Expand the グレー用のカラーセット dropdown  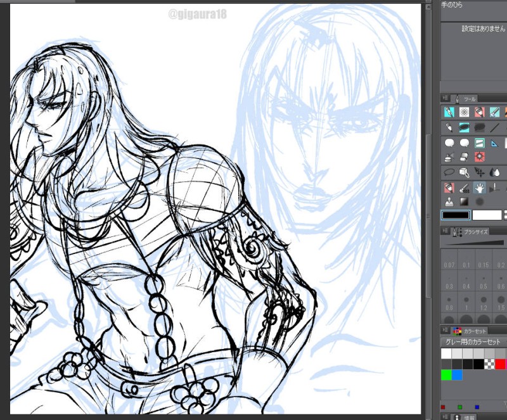(x=473, y=342)
